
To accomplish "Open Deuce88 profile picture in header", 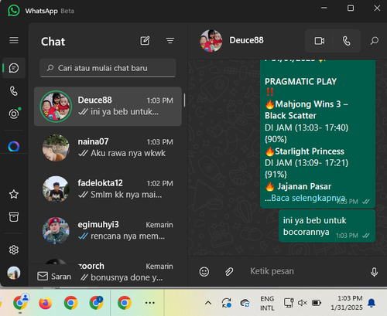I will pyautogui.click(x=211, y=41).
